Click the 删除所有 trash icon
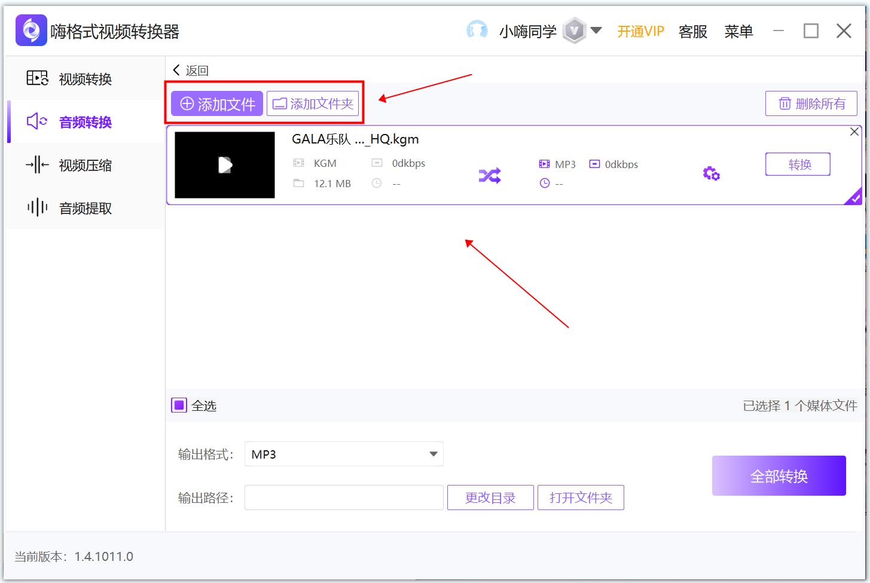 [x=785, y=103]
